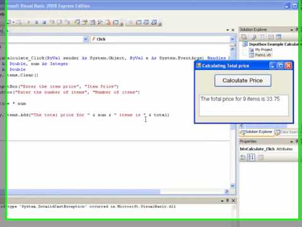Select 'The total price for 9 items' list entry
This screenshot has height=227, width=302.
240,99
